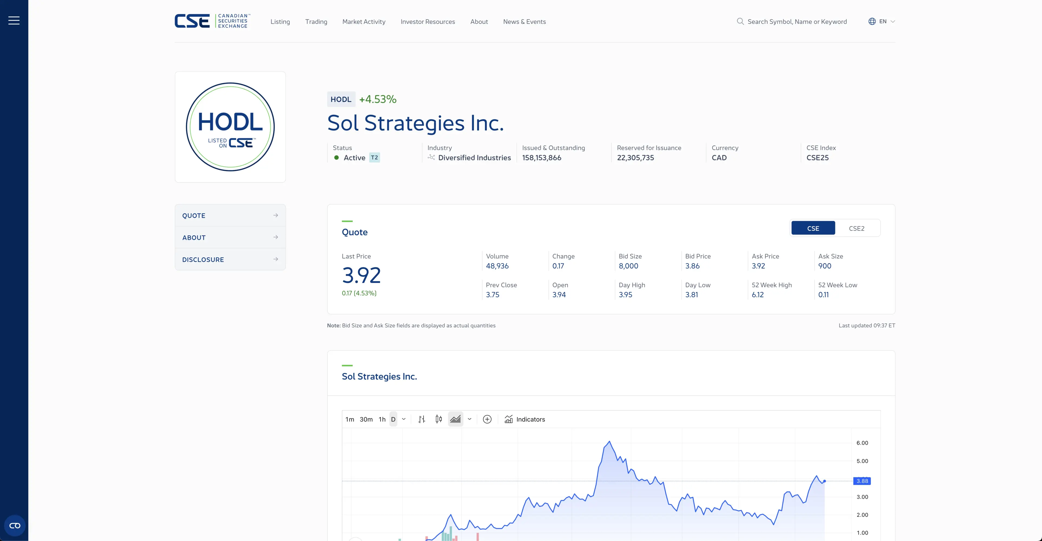Click the CSE logo in the header

212,21
